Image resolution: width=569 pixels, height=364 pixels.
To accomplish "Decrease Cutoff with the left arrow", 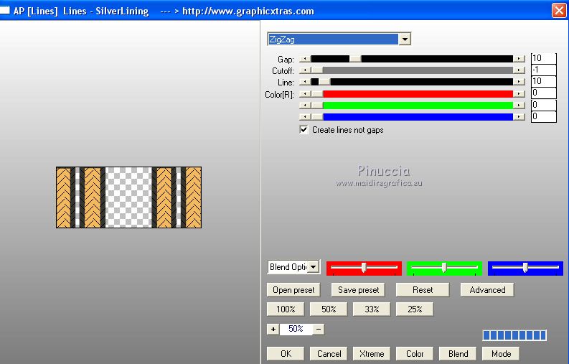I will pyautogui.click(x=305, y=70).
